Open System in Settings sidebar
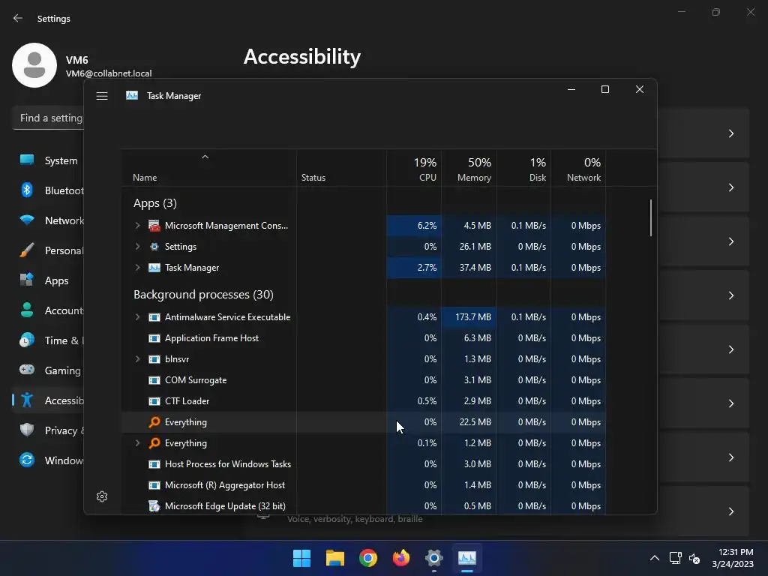Image resolution: width=768 pixels, height=576 pixels. click(x=49, y=160)
